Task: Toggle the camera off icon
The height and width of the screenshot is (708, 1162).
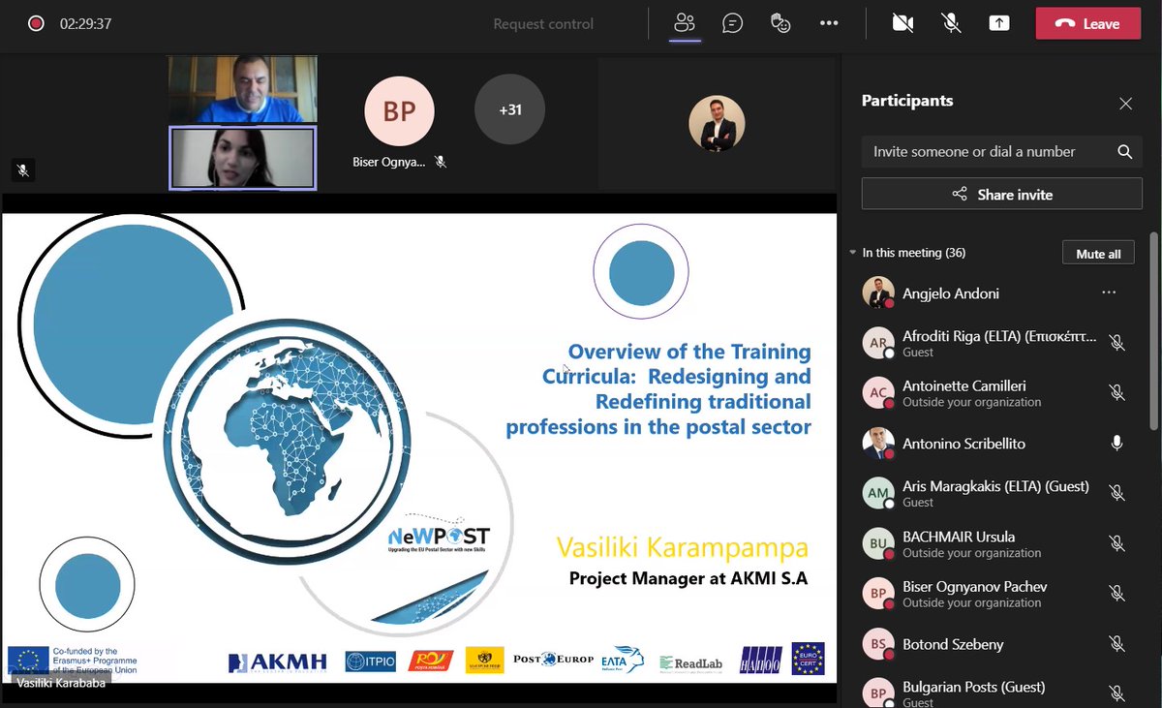Action: pos(902,23)
